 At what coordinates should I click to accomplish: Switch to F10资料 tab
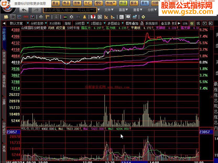tap(55, 23)
